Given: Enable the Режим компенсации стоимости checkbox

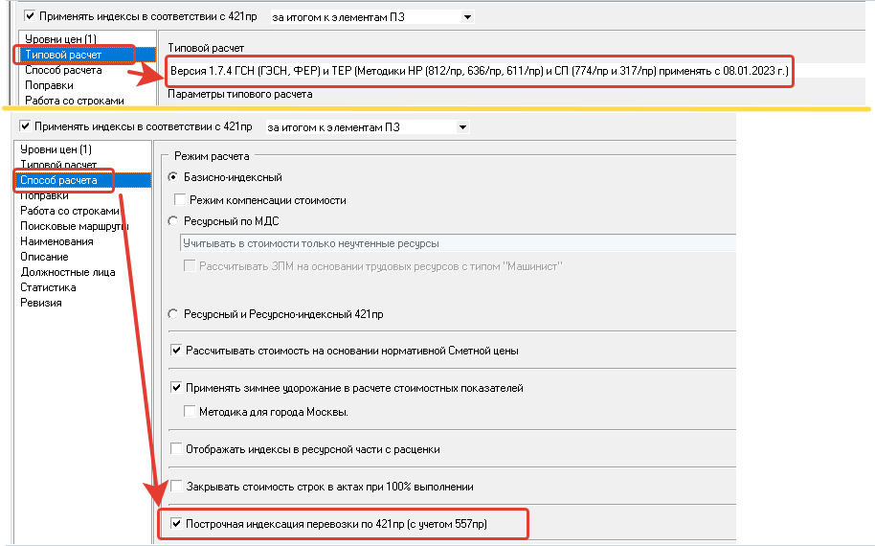Looking at the screenshot, I should tap(180, 200).
